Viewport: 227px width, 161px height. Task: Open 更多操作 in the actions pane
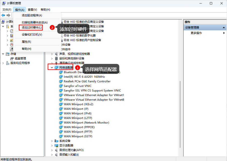(196, 33)
